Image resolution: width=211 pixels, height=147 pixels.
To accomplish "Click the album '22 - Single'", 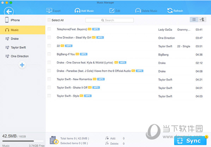I will tap(183, 46).
